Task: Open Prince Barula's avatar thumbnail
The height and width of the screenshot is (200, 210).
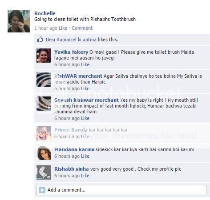Action: click(x=44, y=133)
